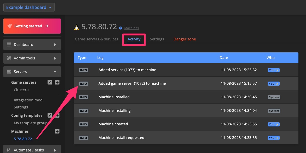Follow the Machines breadcrumb link

pyautogui.click(x=131, y=28)
